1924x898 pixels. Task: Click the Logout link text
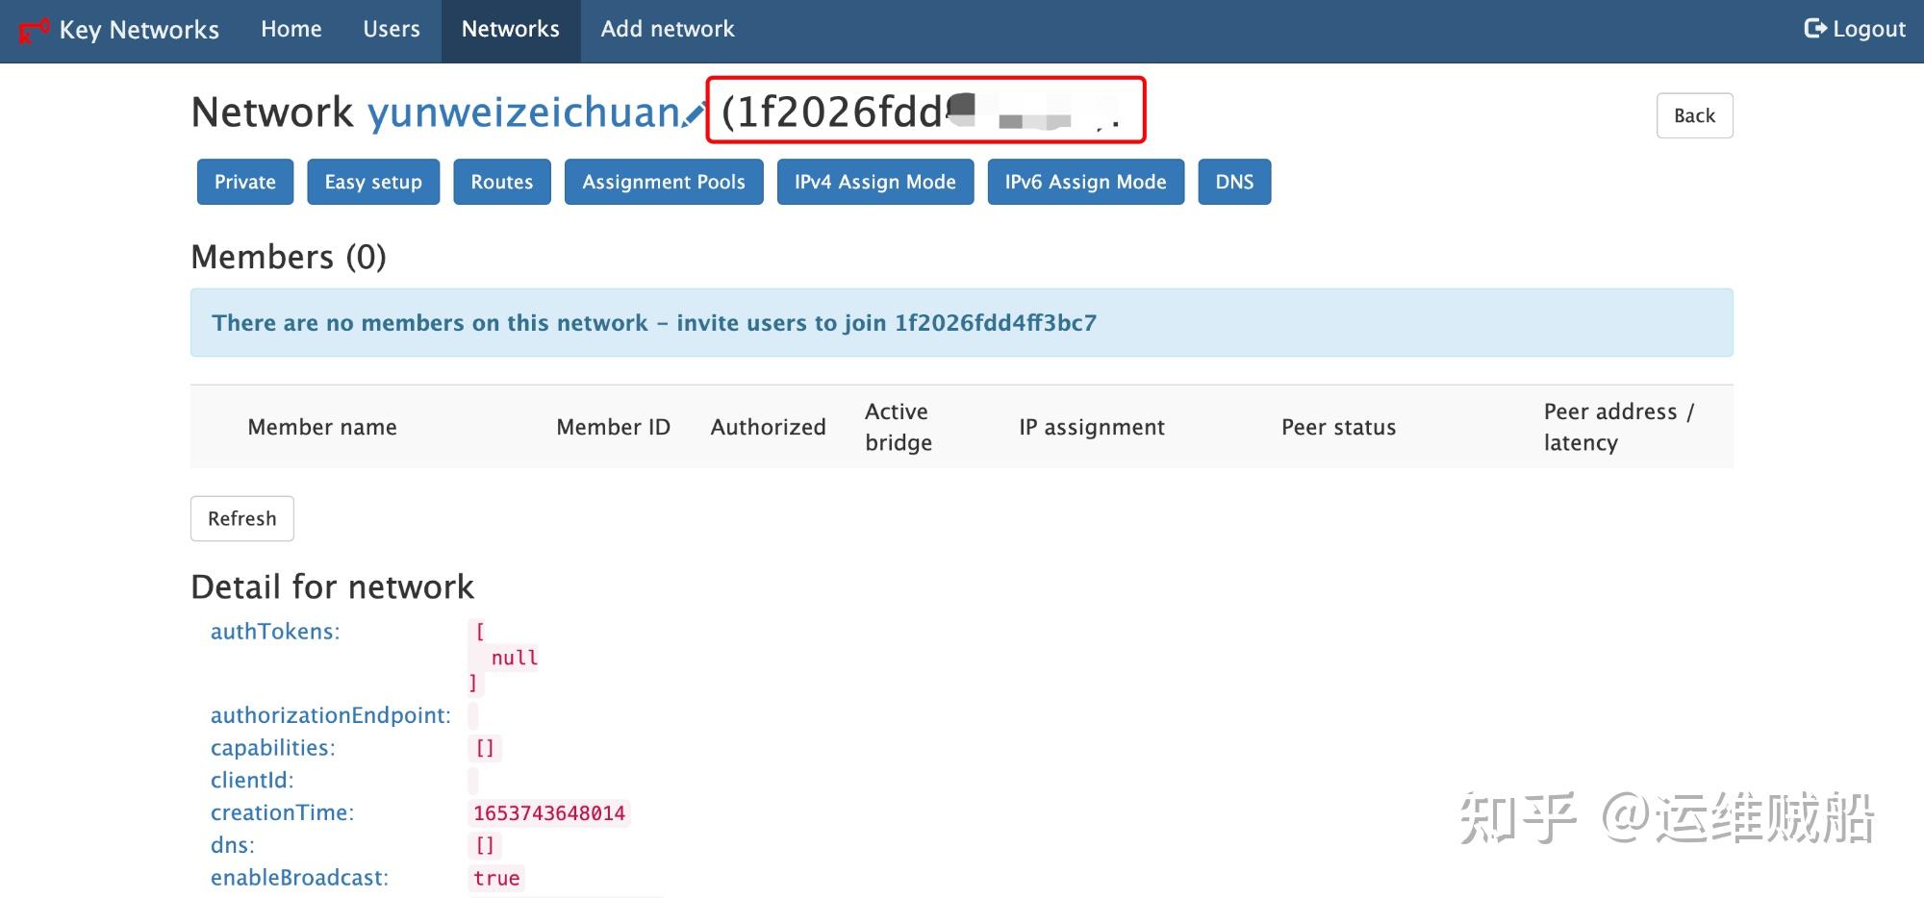tap(1869, 30)
